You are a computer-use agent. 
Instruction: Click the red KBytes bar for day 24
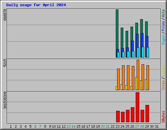pos(123,117)
